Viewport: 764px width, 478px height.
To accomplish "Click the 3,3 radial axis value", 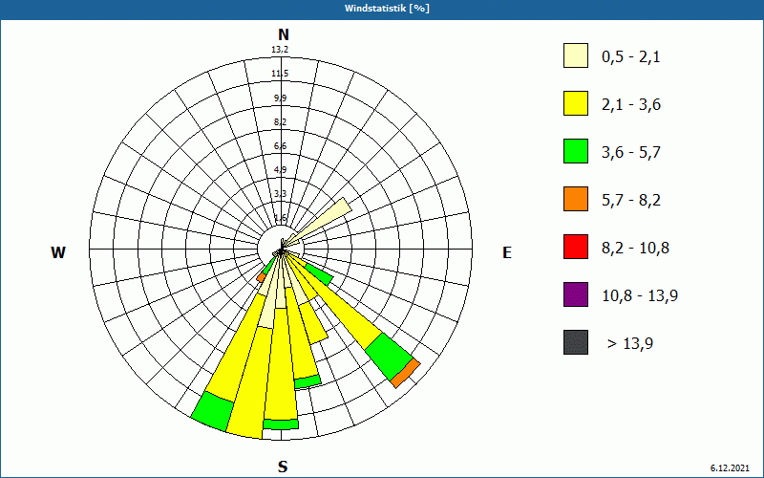I will pos(280,194).
